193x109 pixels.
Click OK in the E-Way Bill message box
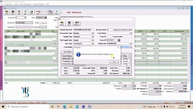(114, 61)
